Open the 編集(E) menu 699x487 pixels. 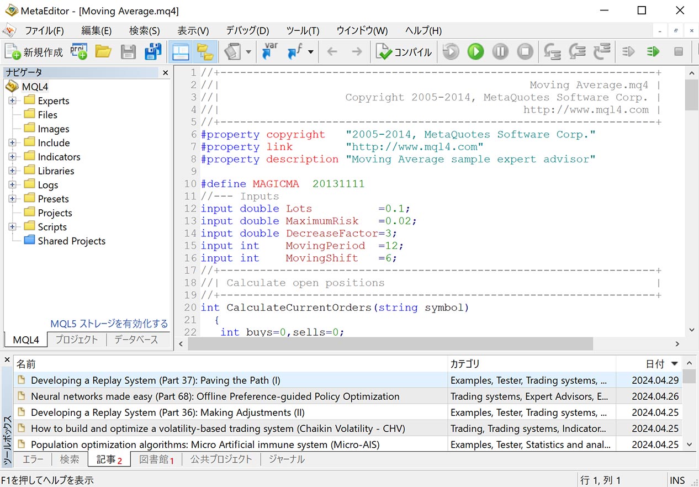pos(97,30)
